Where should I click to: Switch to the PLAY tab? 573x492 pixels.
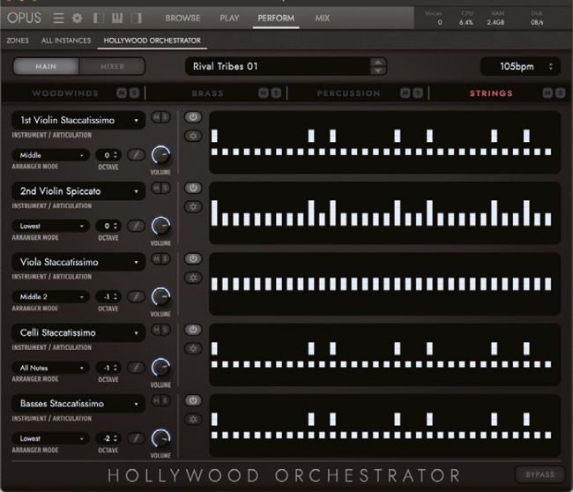[x=229, y=18]
